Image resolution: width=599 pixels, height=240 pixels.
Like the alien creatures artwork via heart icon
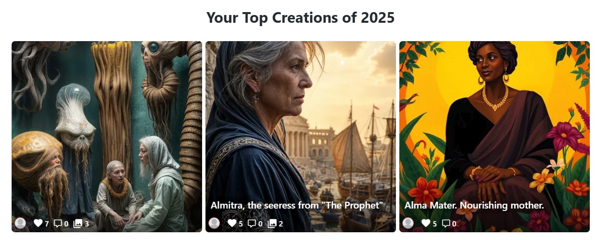click(x=38, y=223)
